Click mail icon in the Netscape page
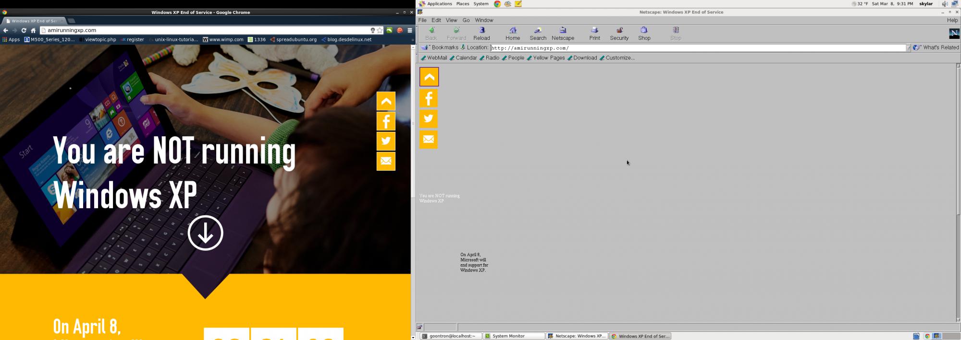Screen dimensions: 961x340 click(429, 140)
